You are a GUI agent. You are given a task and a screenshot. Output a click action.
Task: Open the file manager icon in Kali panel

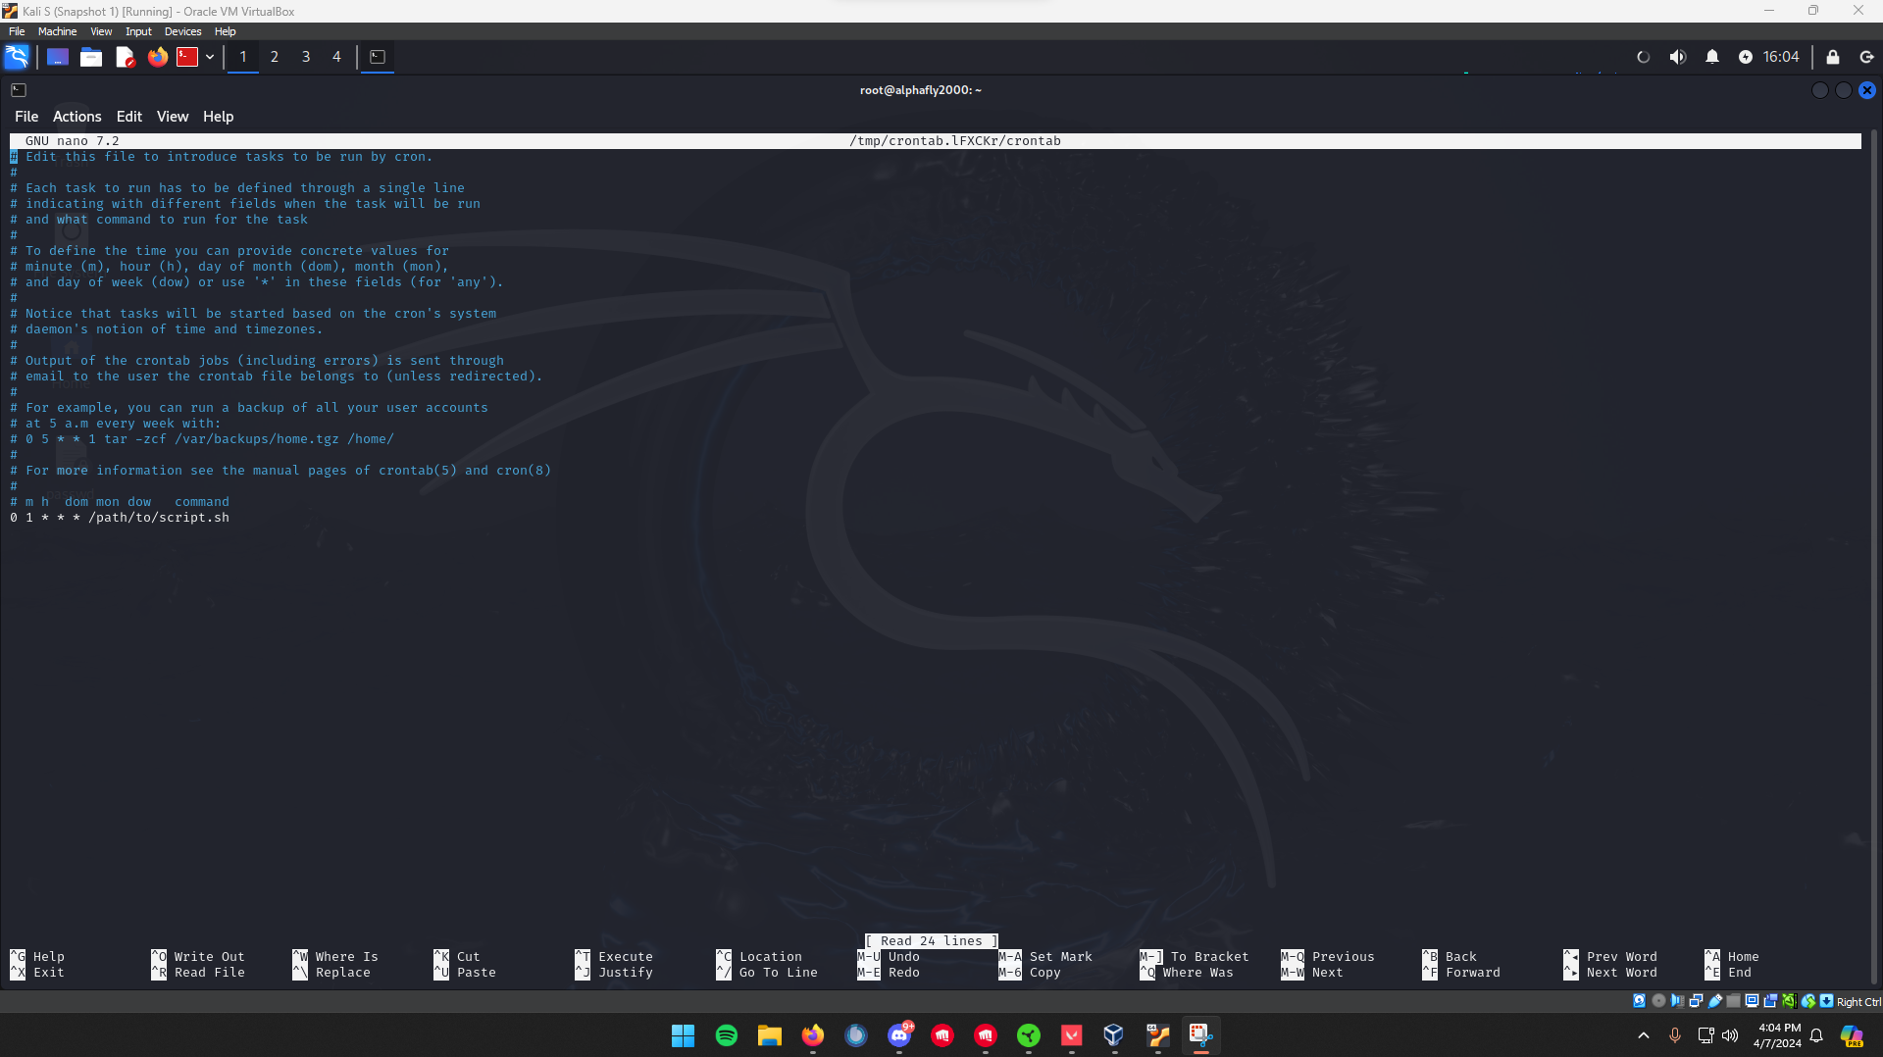point(91,57)
